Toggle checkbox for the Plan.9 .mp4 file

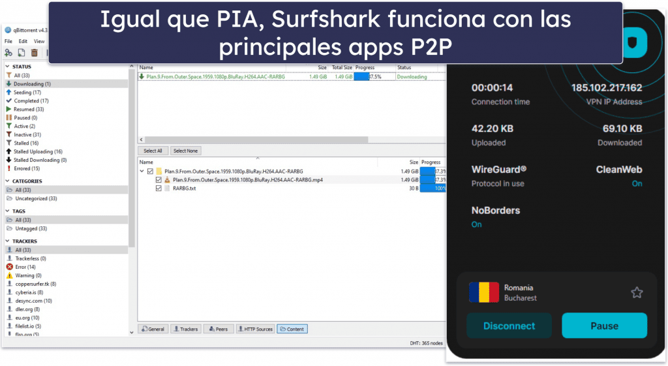click(159, 180)
